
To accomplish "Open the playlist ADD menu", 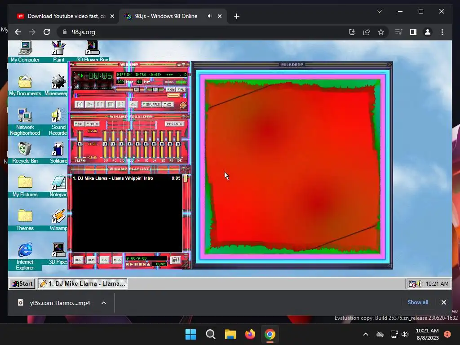I will tap(78, 260).
